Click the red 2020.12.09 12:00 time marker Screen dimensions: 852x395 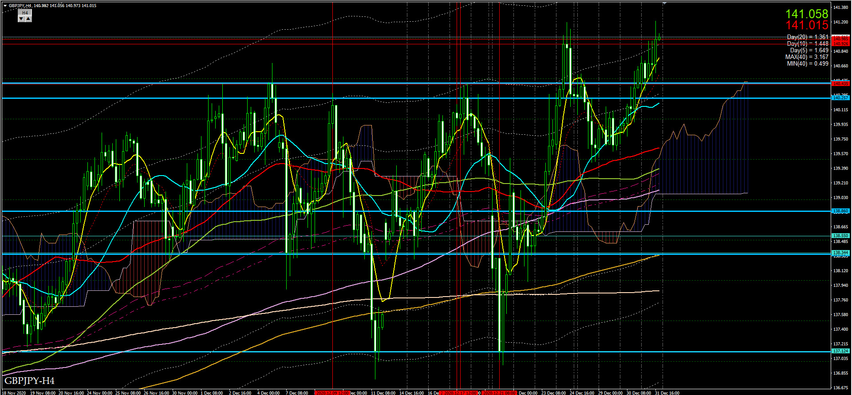[x=333, y=393]
